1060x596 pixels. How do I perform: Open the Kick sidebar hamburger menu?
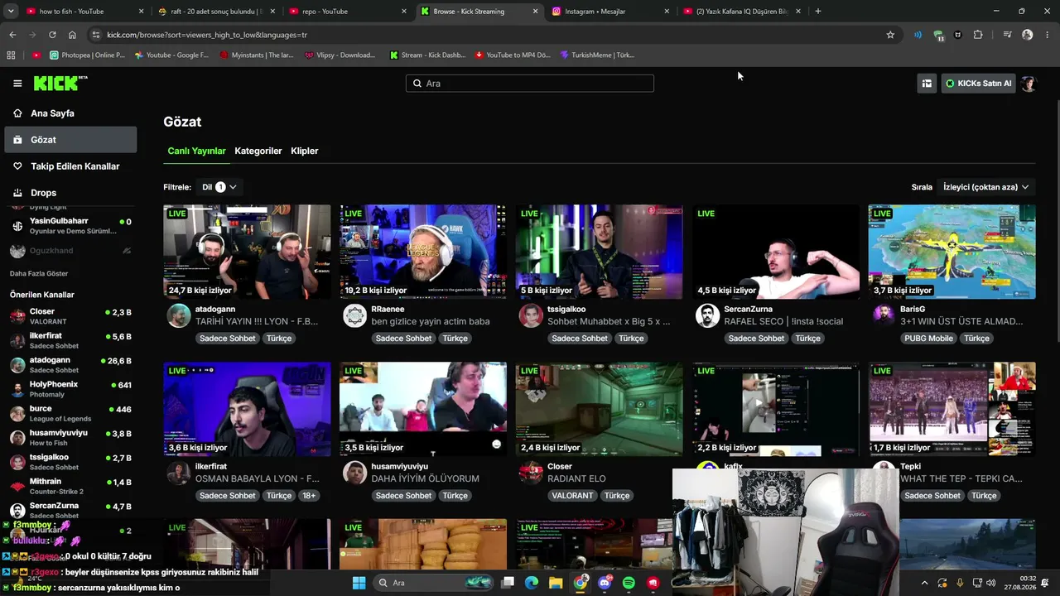click(x=17, y=84)
